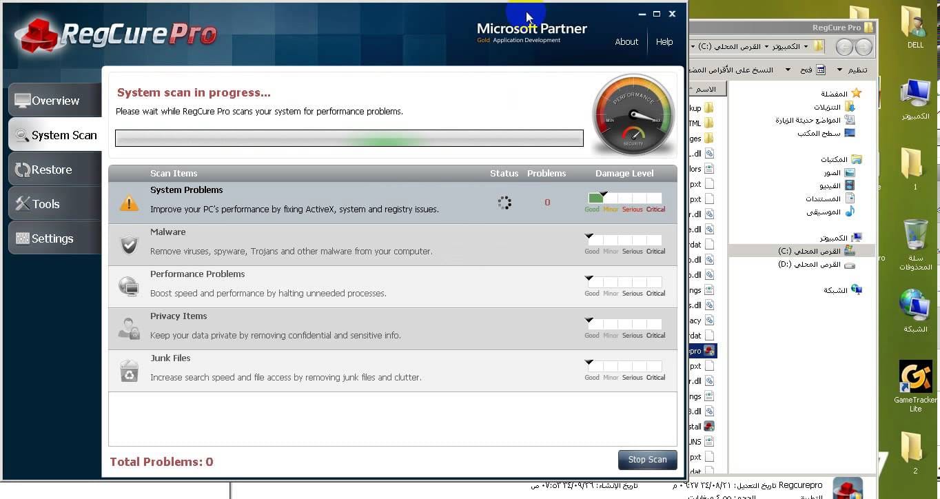Switch to the Overview tab
940x499 pixels.
(x=55, y=101)
